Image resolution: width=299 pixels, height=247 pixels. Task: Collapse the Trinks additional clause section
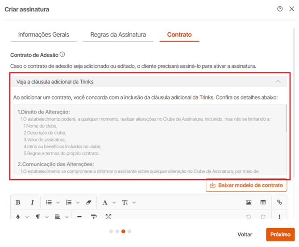point(278,82)
